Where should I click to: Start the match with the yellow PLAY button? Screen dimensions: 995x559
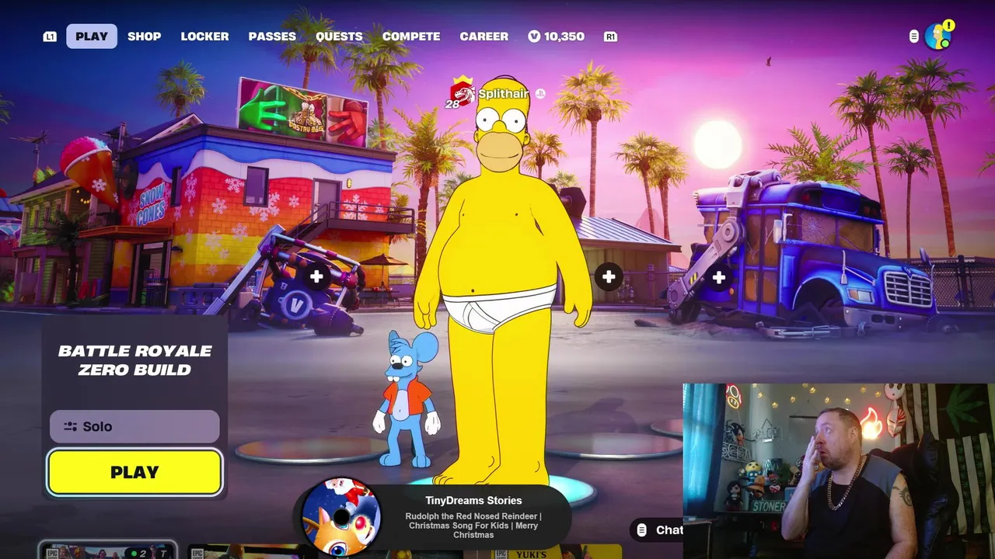134,472
